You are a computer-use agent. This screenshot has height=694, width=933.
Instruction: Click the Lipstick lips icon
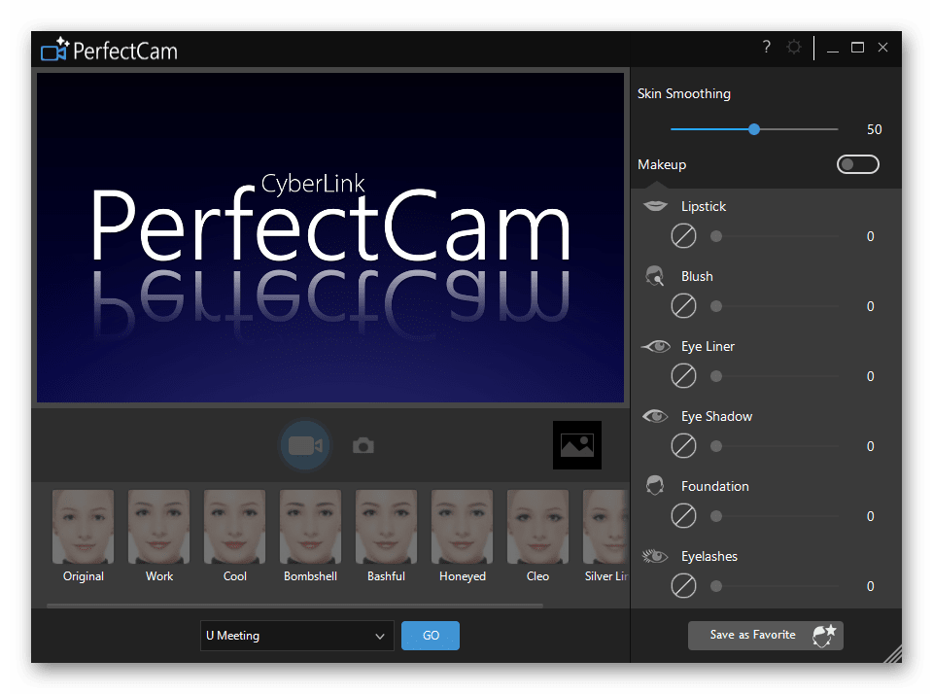pos(655,205)
